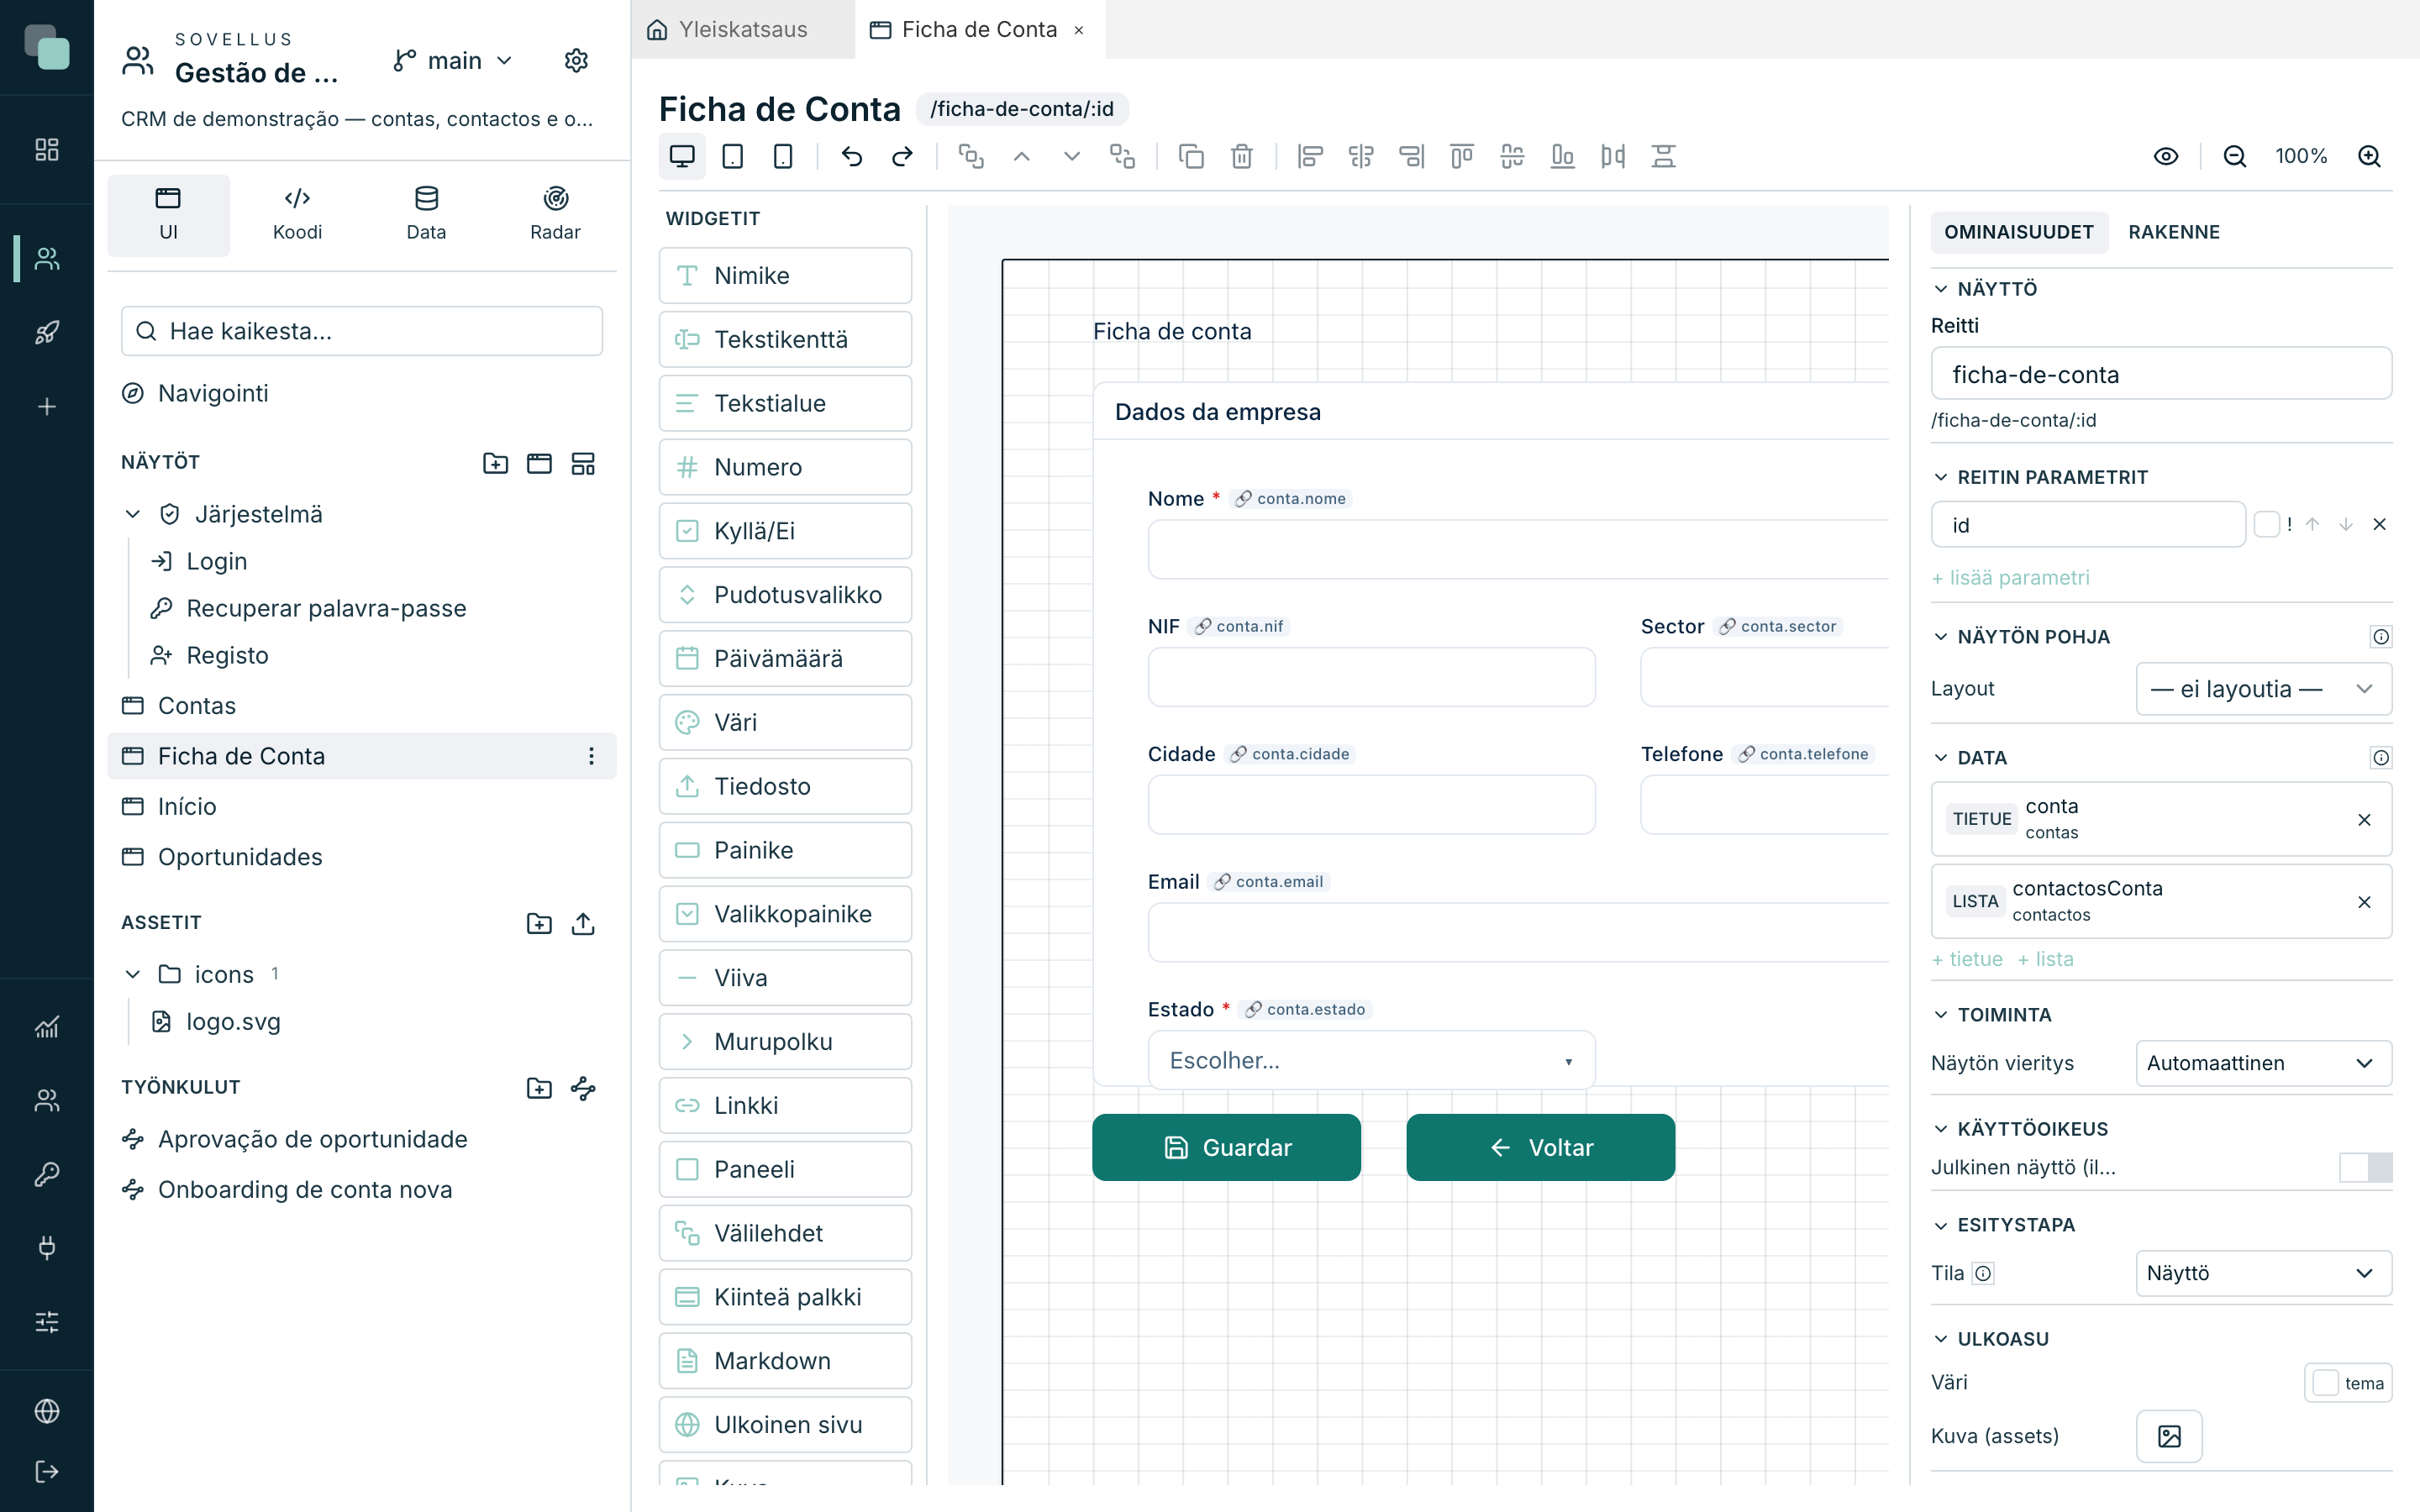
Task: Open the Layout dropdown
Action: (2263, 689)
